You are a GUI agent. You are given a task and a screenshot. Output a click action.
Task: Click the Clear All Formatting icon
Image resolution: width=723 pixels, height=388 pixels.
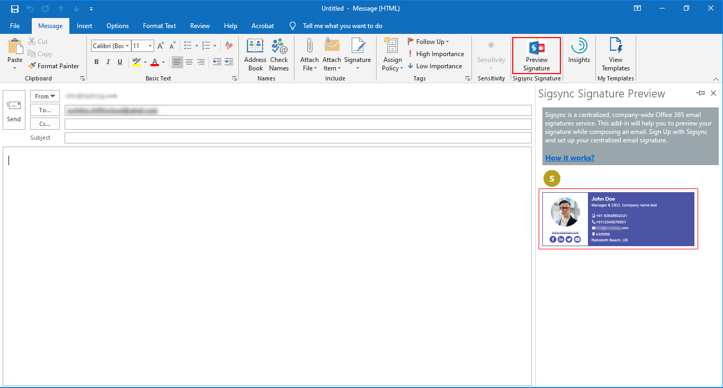tap(229, 46)
